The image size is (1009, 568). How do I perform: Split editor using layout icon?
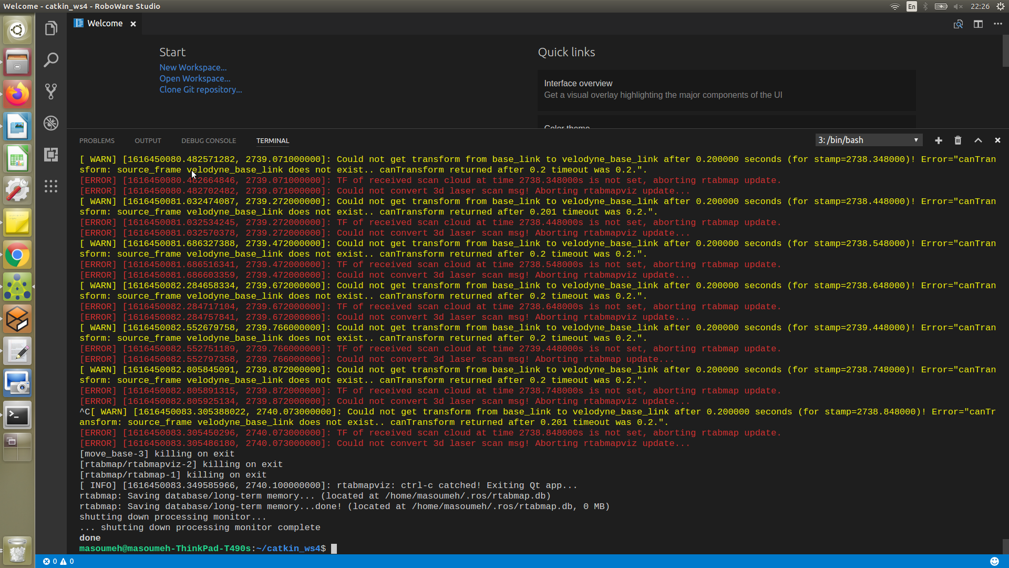pyautogui.click(x=978, y=24)
